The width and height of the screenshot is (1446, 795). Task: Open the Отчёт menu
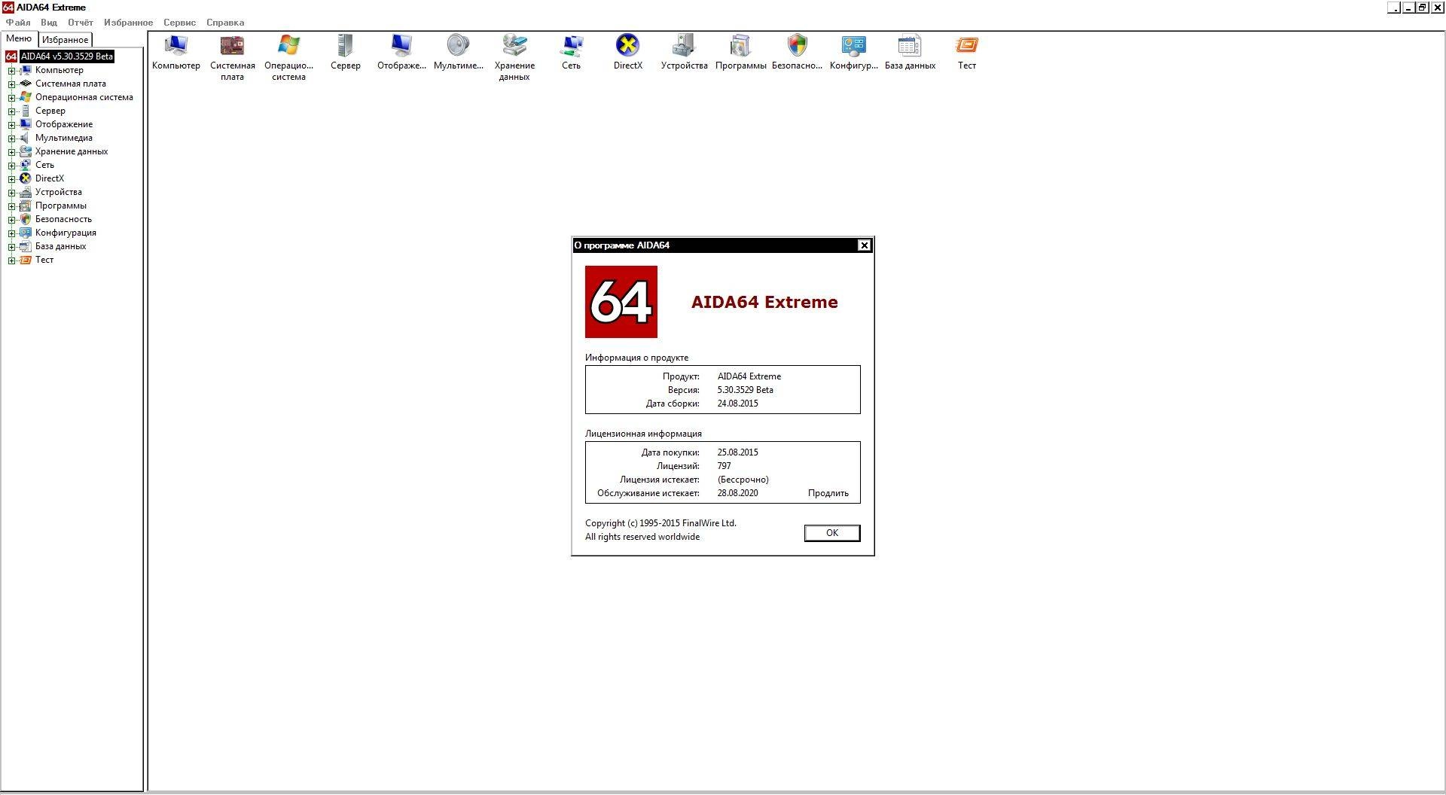coord(80,23)
